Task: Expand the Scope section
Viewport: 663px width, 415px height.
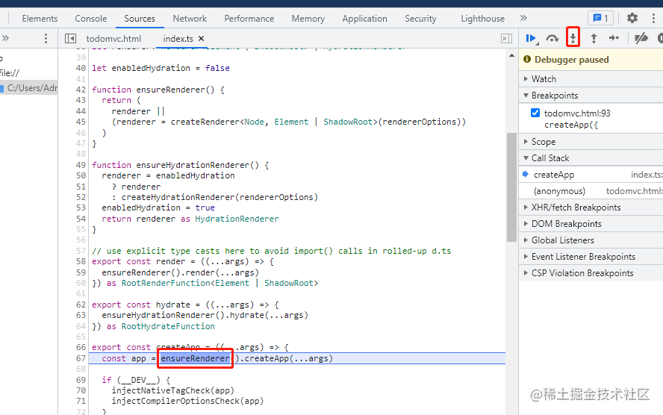Action: 591,142
